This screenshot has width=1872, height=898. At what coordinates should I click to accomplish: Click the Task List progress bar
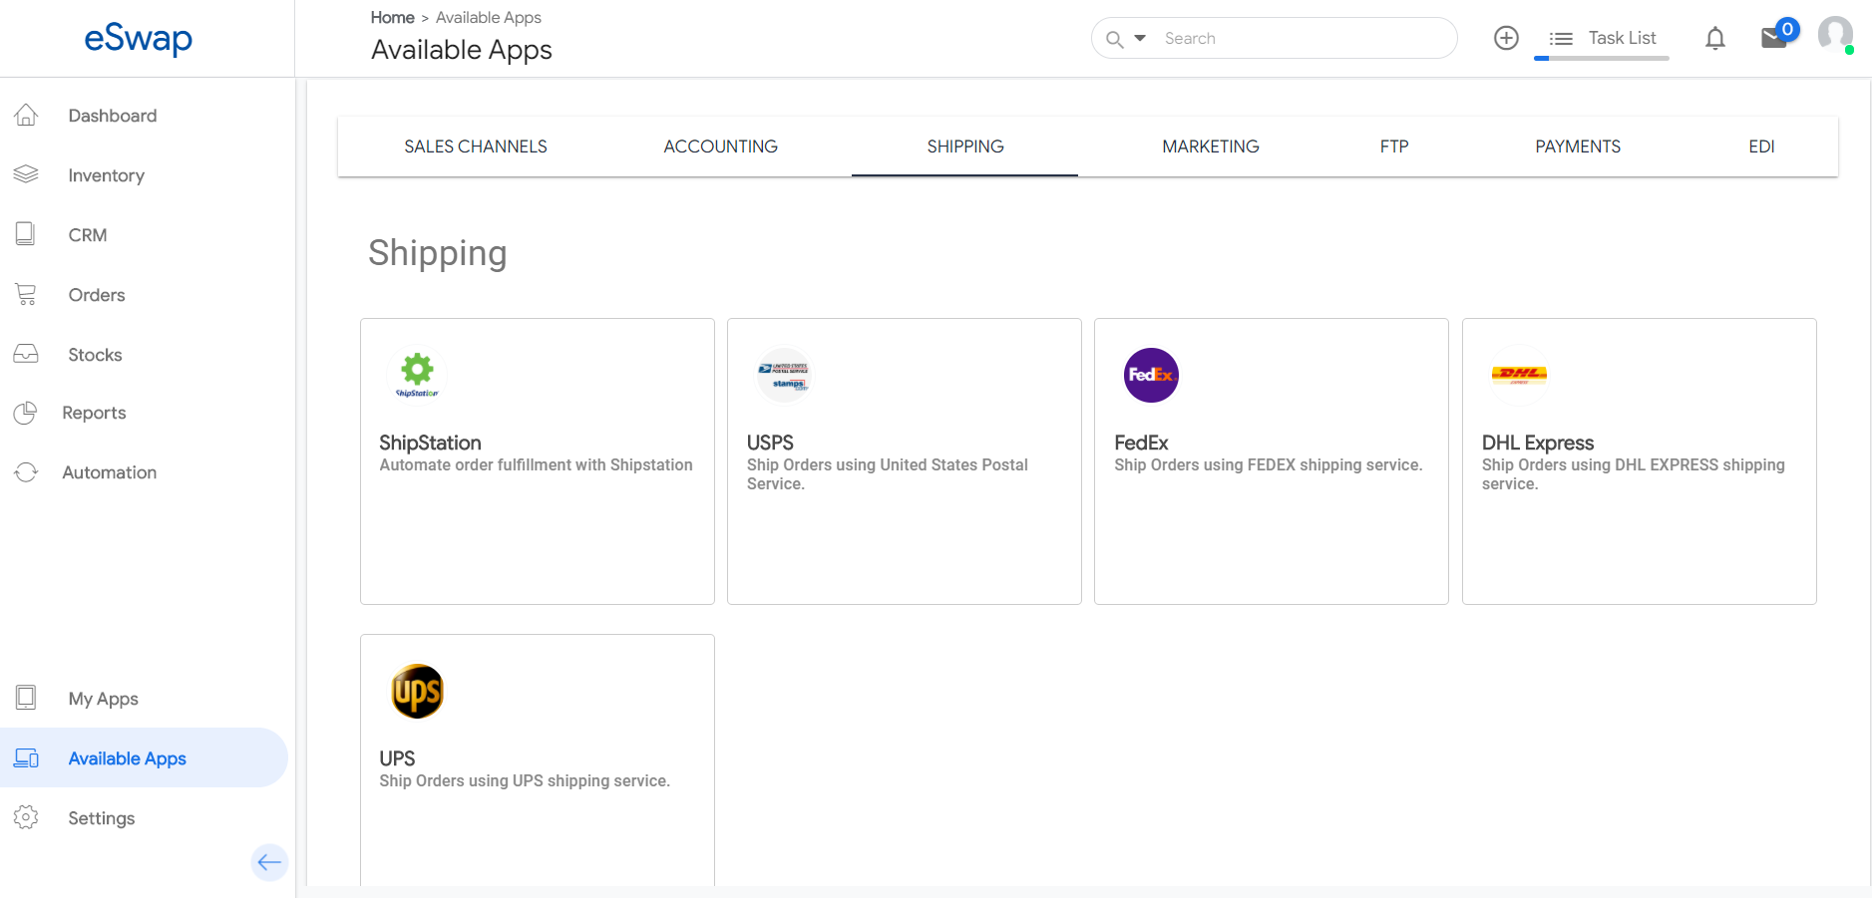(1602, 59)
